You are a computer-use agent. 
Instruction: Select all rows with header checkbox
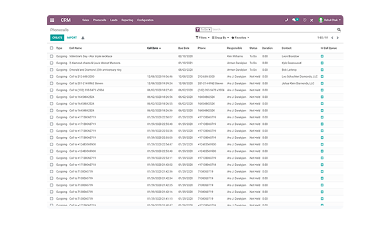coord(52,48)
